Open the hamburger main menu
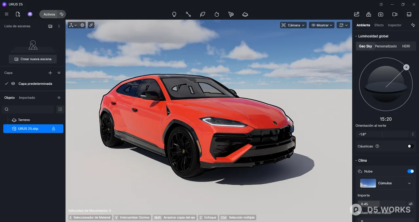The image size is (419, 222). (7, 14)
